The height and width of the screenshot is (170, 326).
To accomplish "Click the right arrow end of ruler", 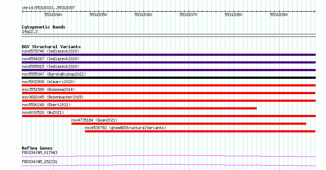I will click(315, 12).
